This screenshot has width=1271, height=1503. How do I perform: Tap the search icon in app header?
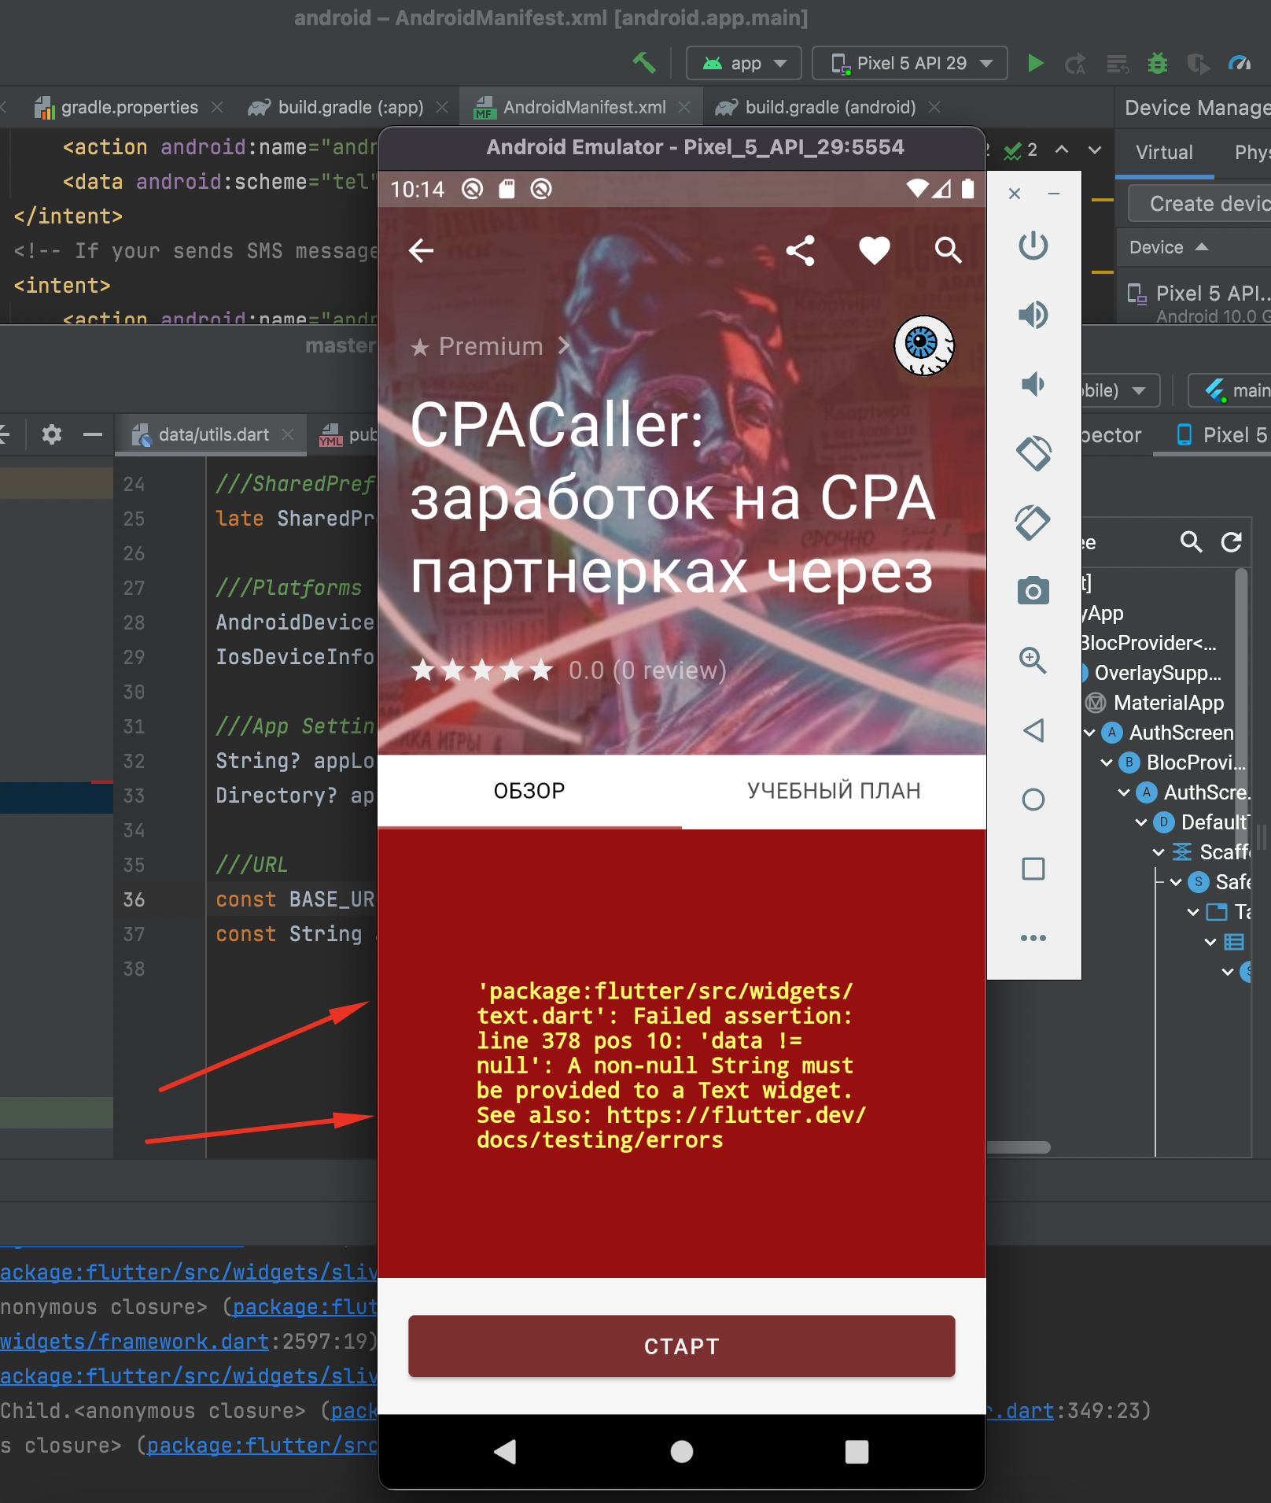point(948,251)
